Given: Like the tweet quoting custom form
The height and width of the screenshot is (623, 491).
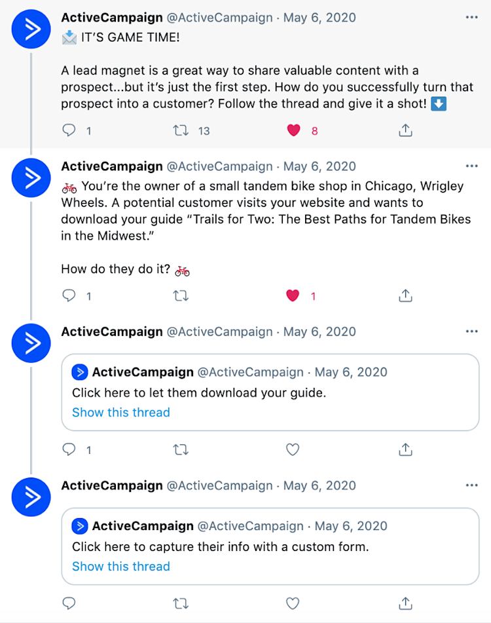Looking at the screenshot, I should click(293, 603).
